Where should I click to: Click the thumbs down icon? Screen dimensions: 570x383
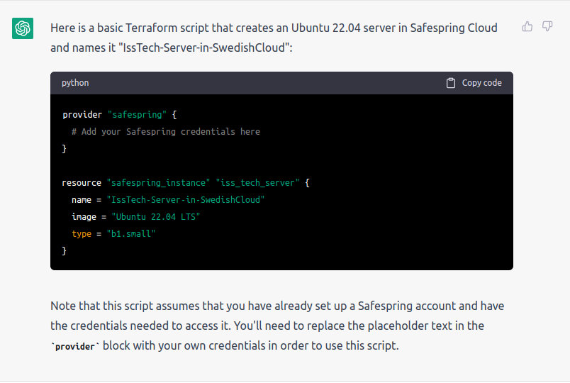[547, 26]
